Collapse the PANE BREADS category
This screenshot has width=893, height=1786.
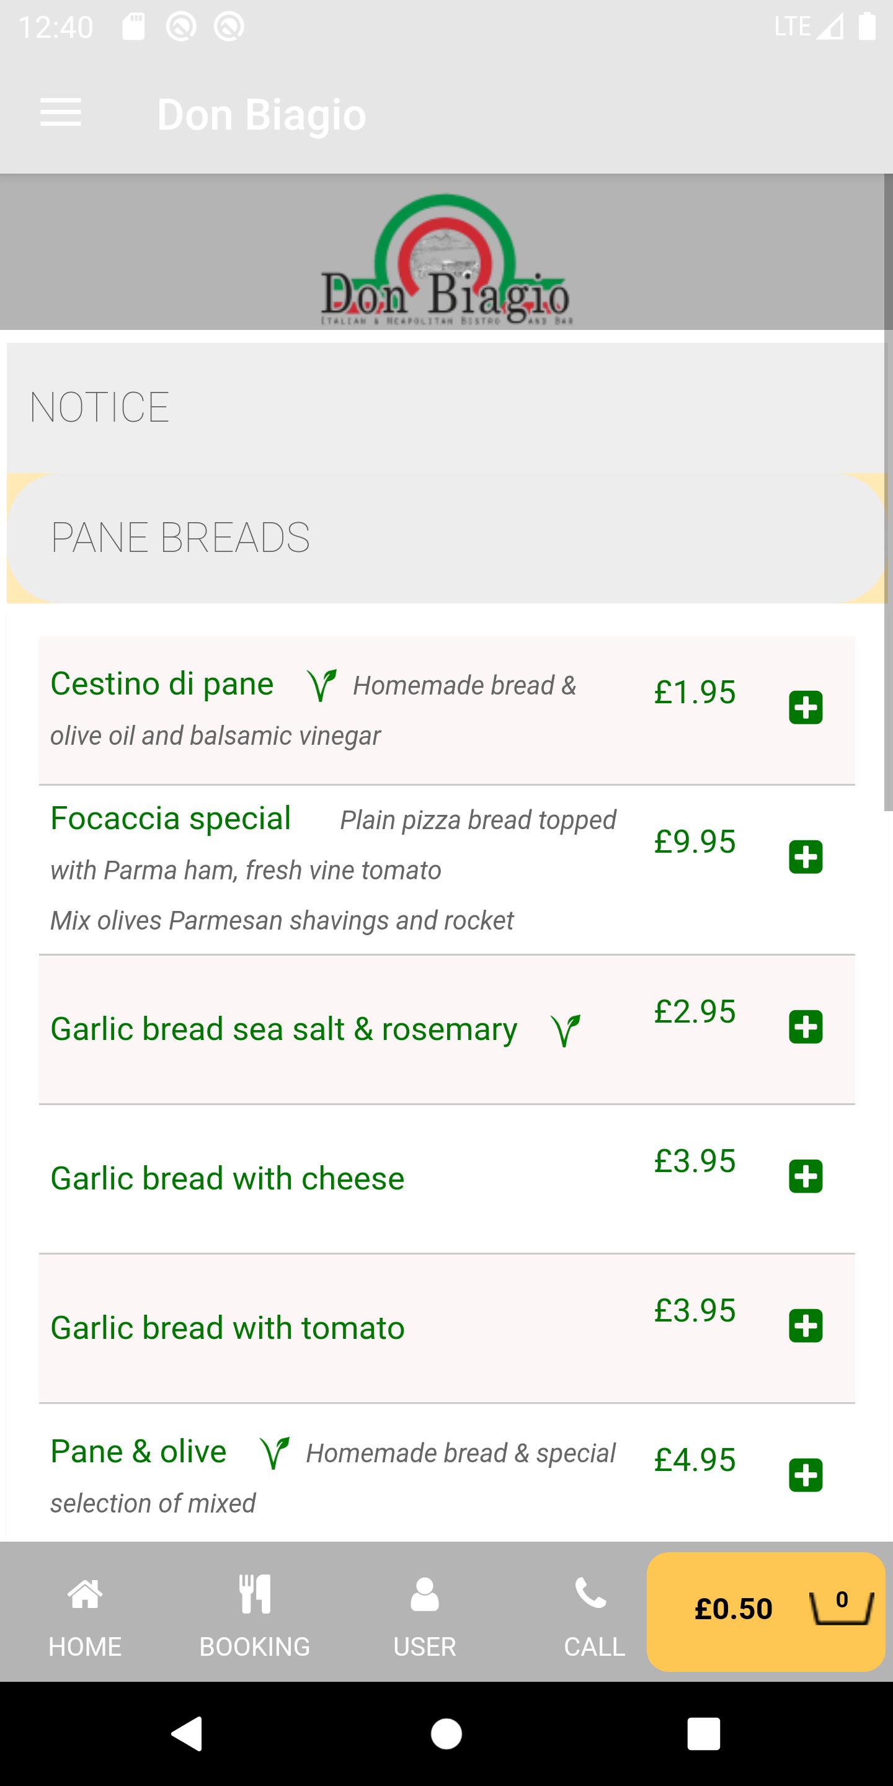[446, 538]
